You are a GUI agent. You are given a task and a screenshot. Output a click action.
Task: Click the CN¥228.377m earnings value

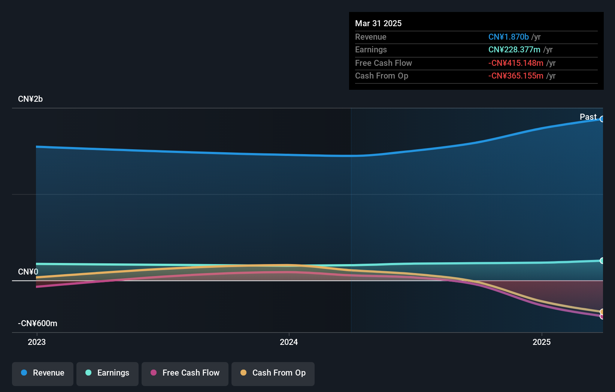(x=514, y=50)
